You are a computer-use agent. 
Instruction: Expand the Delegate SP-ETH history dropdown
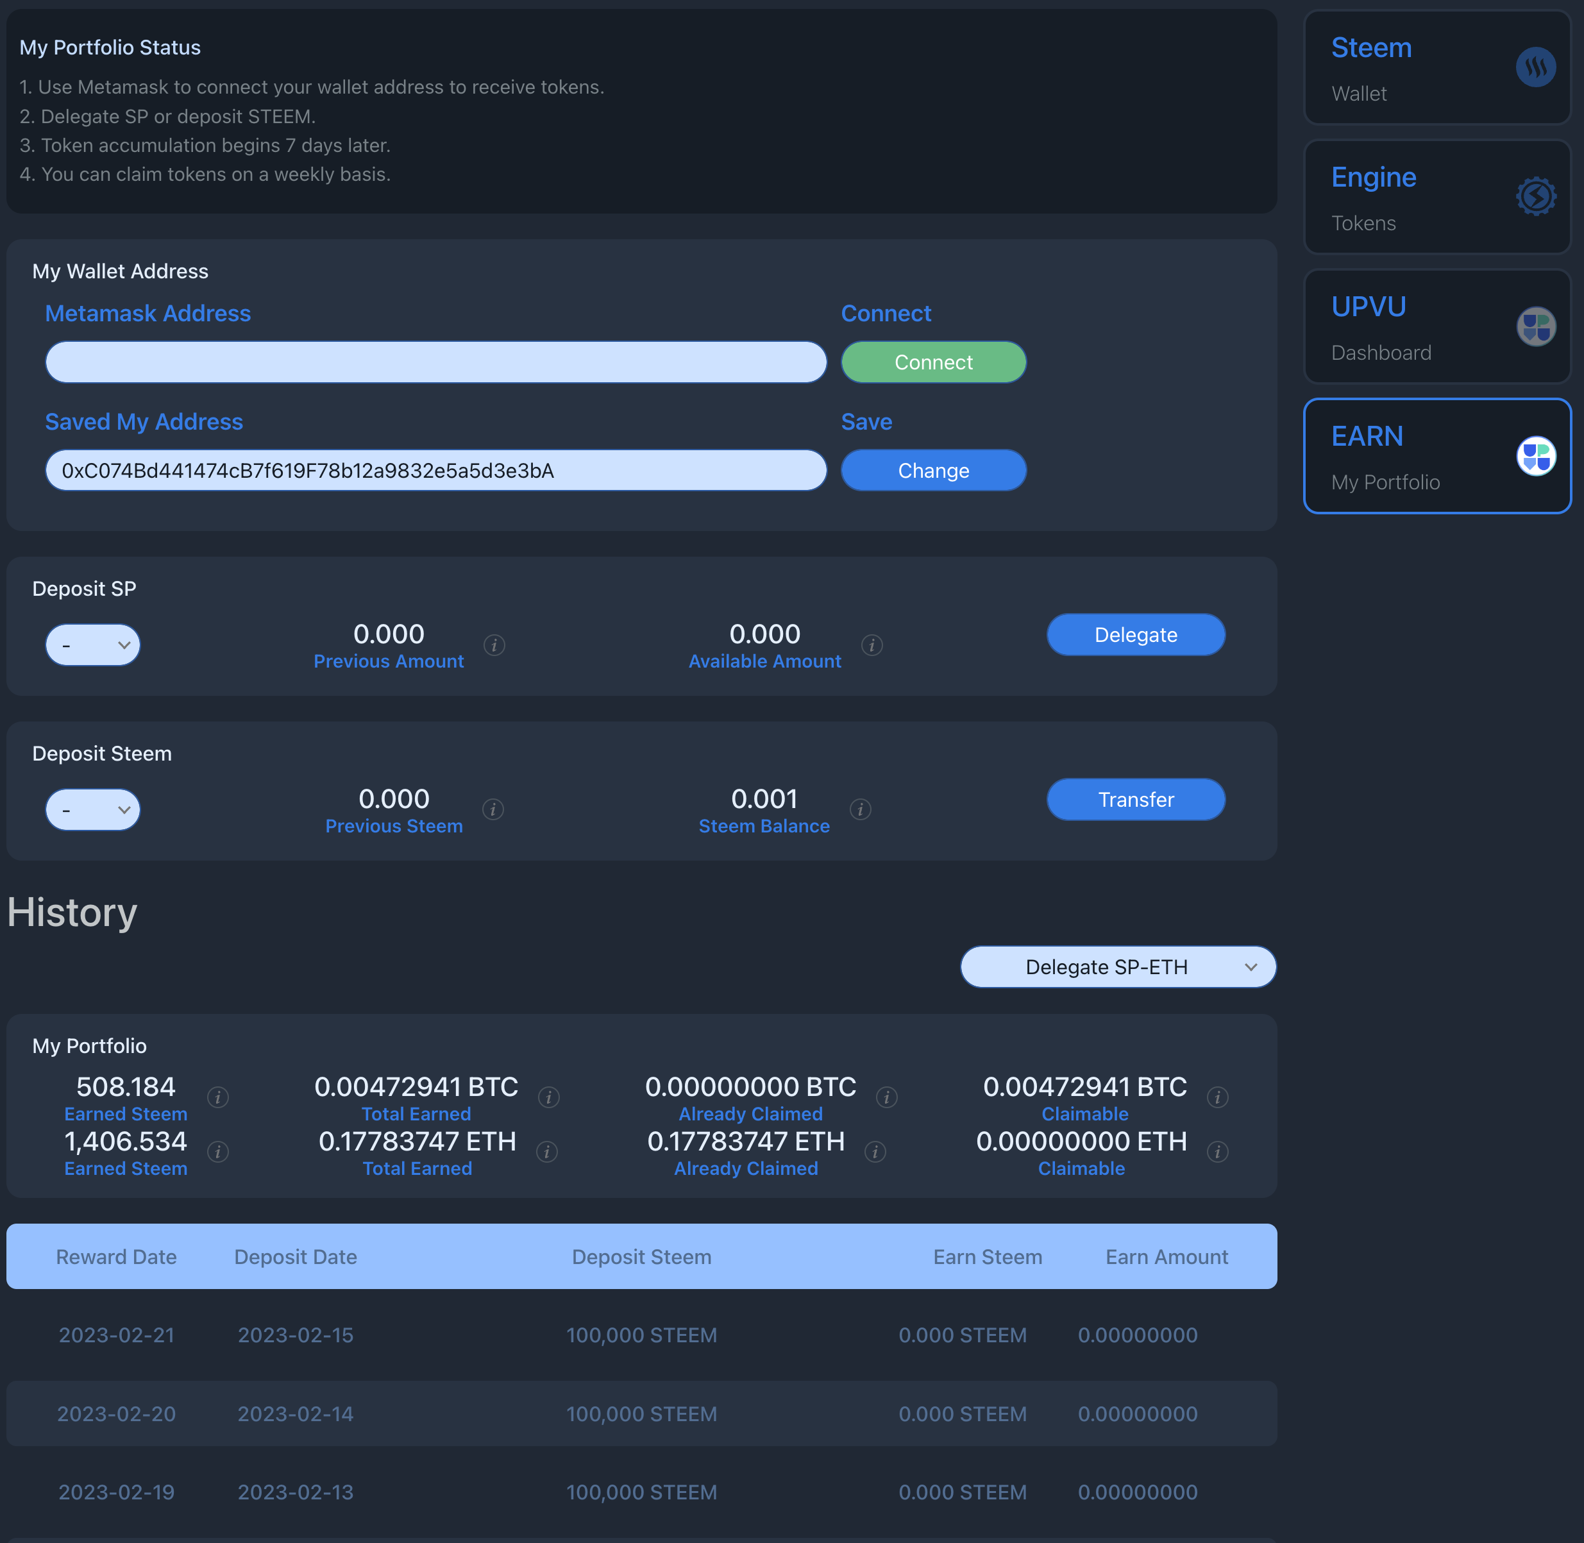pos(1118,967)
